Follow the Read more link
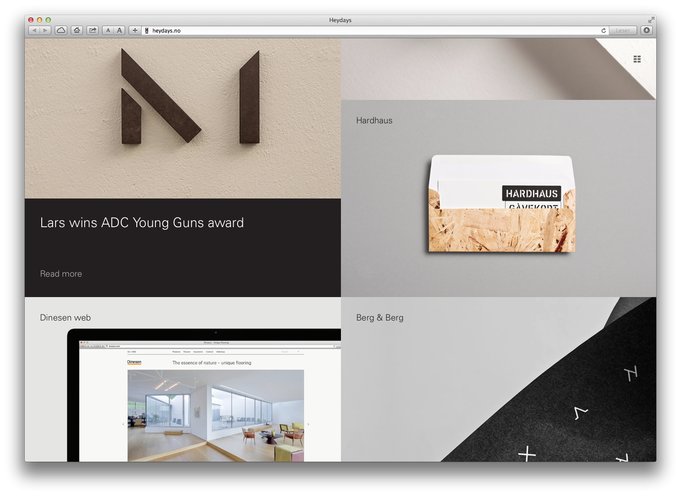 coord(61,274)
